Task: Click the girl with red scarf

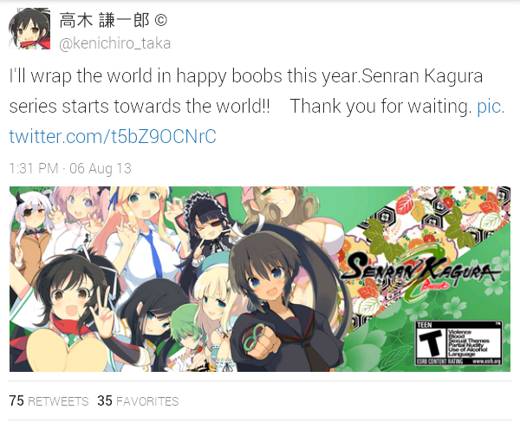Action: click(69, 312)
